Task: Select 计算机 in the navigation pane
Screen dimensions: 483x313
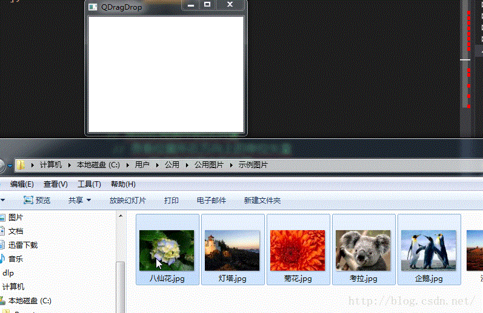Action: (13, 287)
